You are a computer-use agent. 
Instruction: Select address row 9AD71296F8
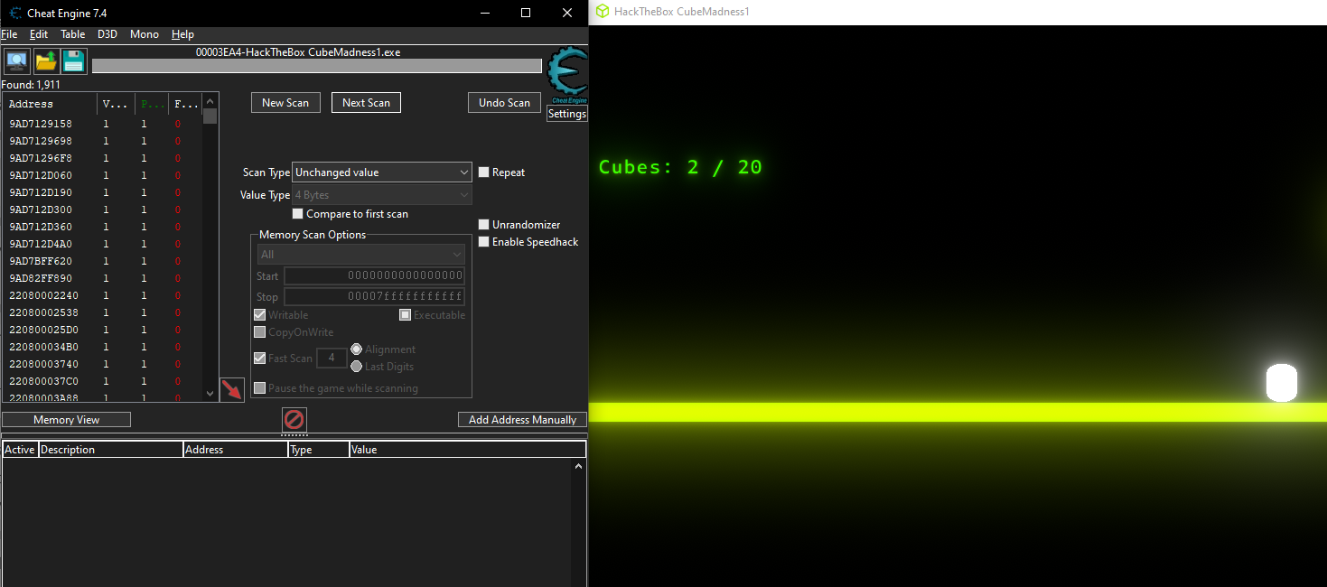pos(103,158)
